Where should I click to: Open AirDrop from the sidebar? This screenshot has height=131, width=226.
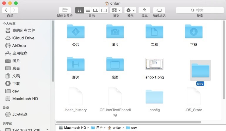[x=25, y=46]
